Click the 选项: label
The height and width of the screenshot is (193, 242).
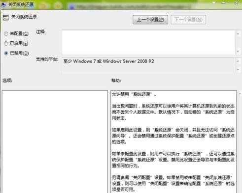(x=7, y=81)
